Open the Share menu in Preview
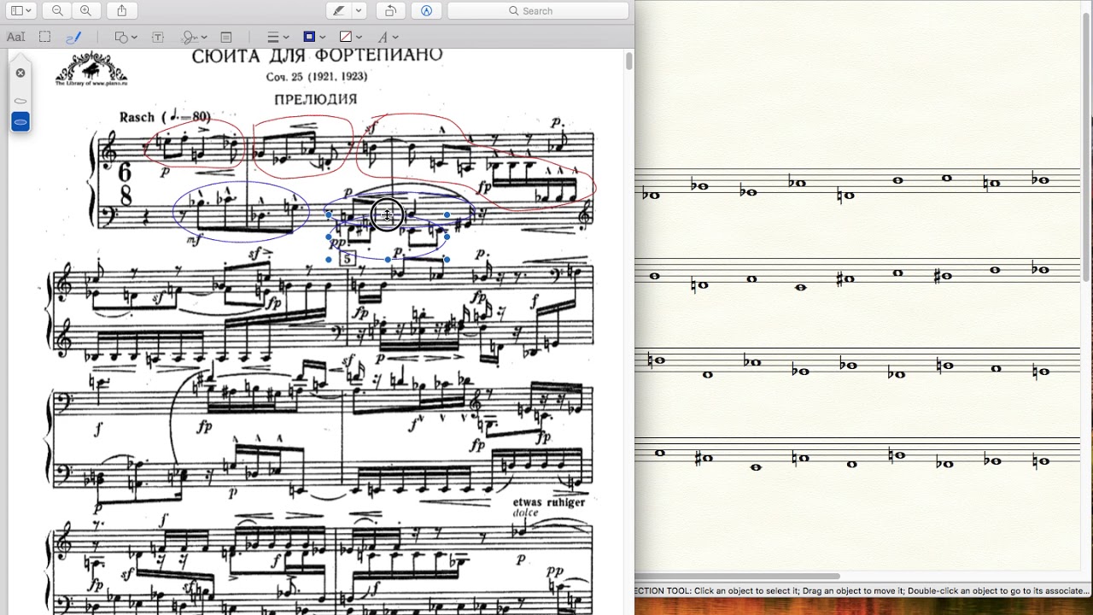 tap(122, 11)
